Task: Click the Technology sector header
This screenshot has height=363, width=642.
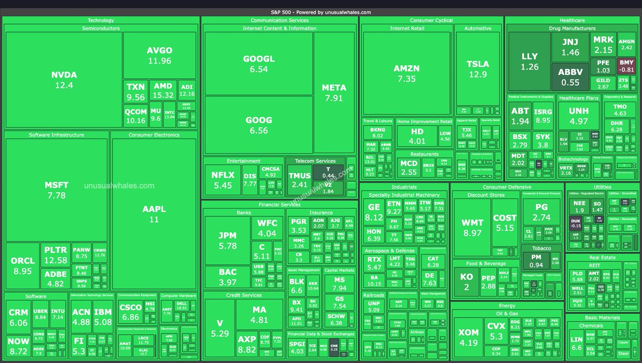Action: click(x=101, y=20)
